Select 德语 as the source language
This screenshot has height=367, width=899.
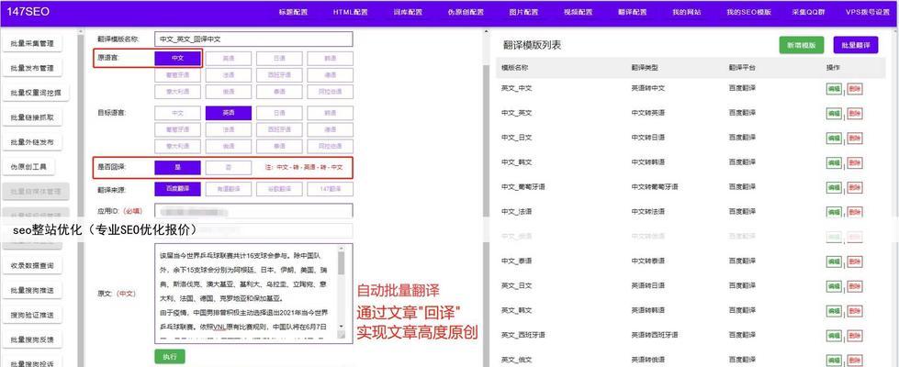click(330, 75)
